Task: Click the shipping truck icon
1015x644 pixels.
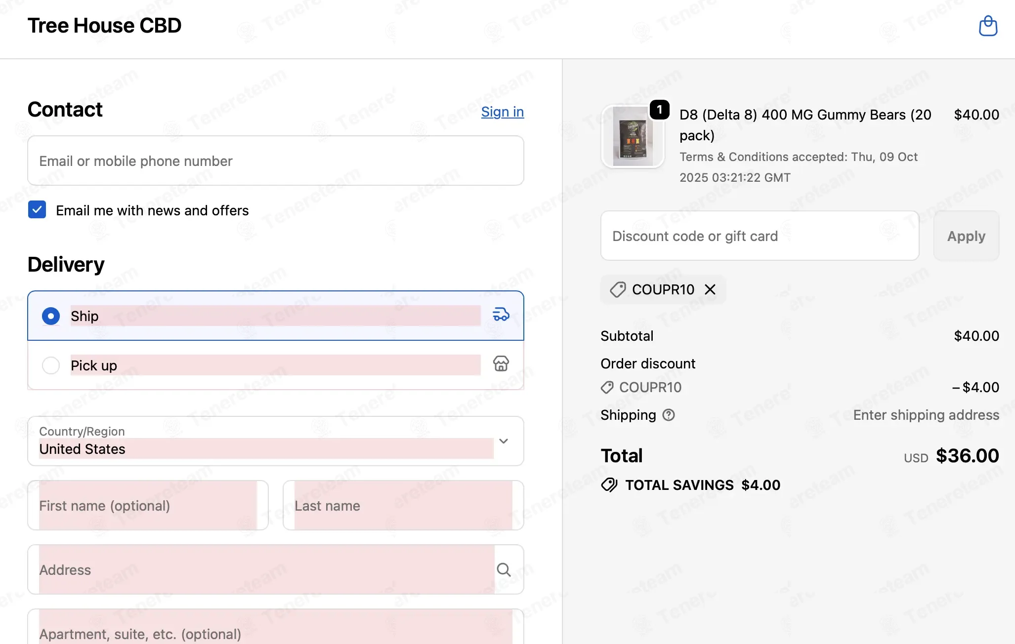Action: pos(501,315)
